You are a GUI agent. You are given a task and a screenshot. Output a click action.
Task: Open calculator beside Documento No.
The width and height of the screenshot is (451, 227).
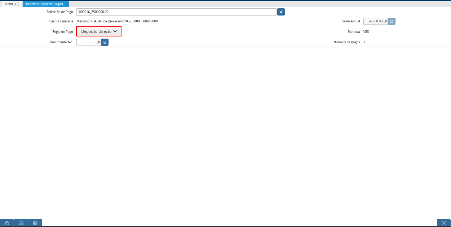point(105,42)
